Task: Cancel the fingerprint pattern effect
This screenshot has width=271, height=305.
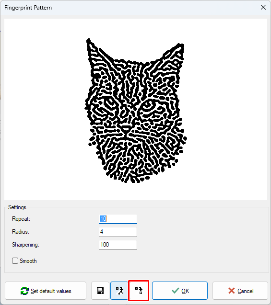Action: [x=240, y=291]
